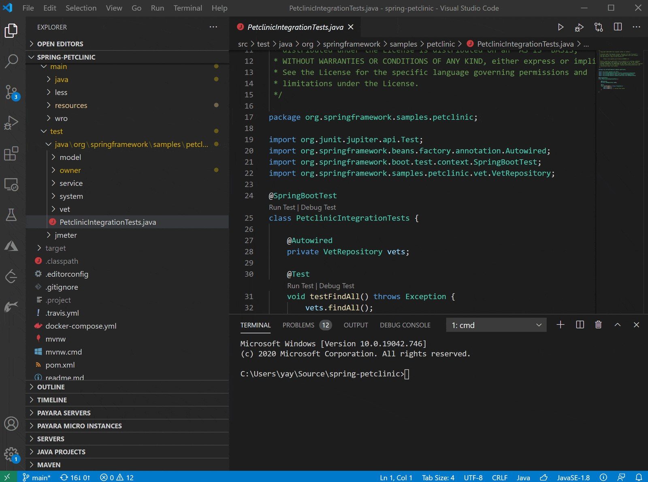The image size is (648, 482).
Task: Expand the JAVA PROJECTS section
Action: coord(127,452)
